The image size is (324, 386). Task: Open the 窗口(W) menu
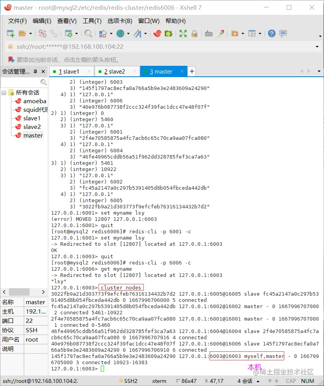coord(149,21)
